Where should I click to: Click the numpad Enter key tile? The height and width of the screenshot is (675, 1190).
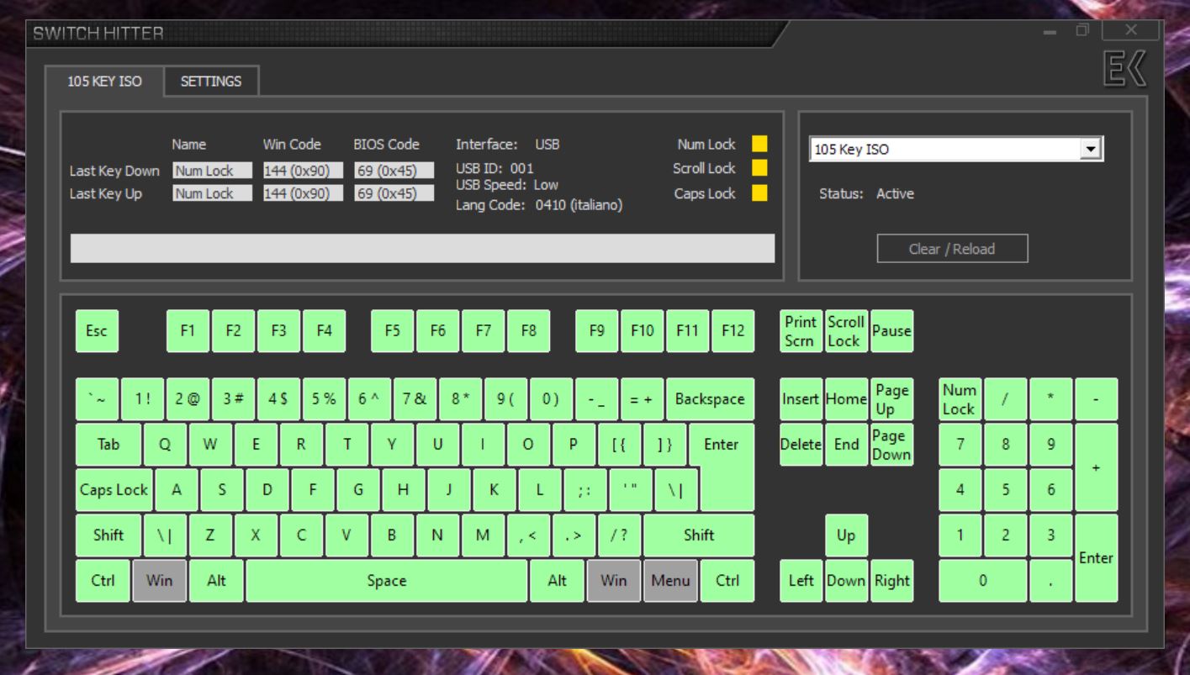(1096, 558)
